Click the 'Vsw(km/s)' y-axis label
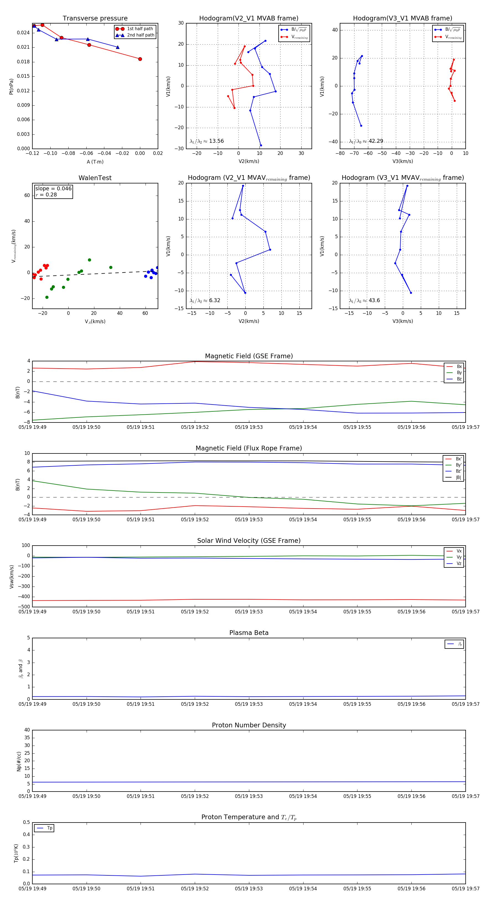Viewport: 498px width, 913px height. pos(12,577)
